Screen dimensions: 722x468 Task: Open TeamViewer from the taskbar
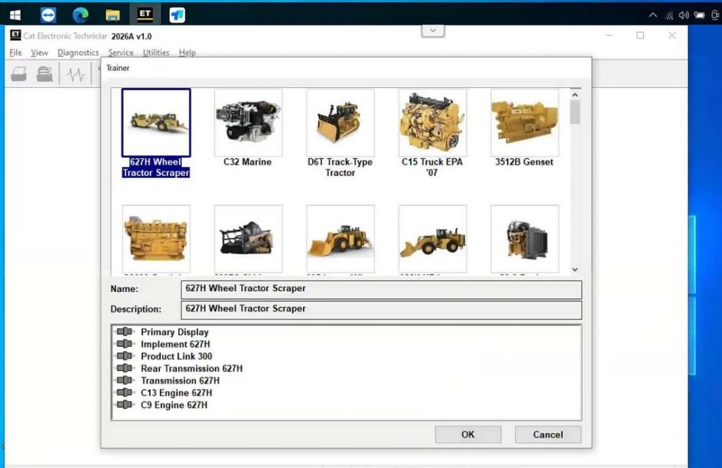(48, 15)
